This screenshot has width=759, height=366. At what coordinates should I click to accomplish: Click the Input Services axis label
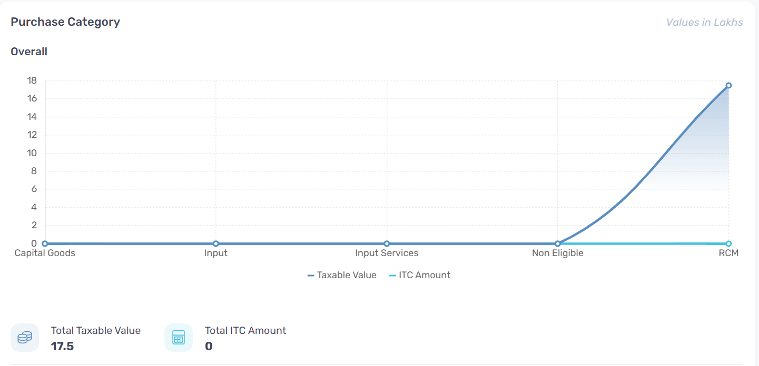tap(387, 253)
